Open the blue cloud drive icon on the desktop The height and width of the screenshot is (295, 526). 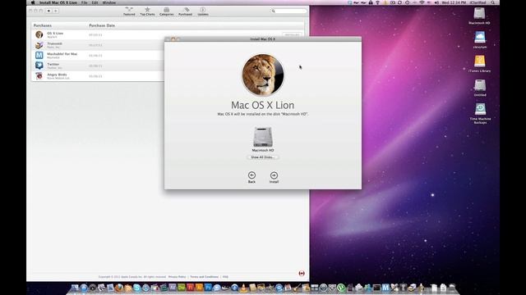click(x=480, y=39)
